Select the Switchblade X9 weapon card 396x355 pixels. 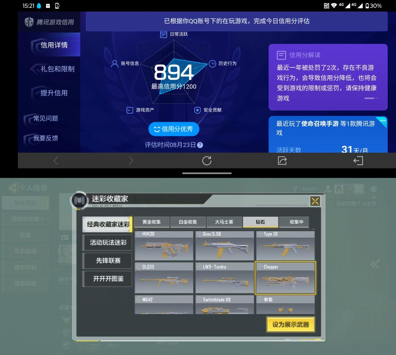[x=225, y=305]
